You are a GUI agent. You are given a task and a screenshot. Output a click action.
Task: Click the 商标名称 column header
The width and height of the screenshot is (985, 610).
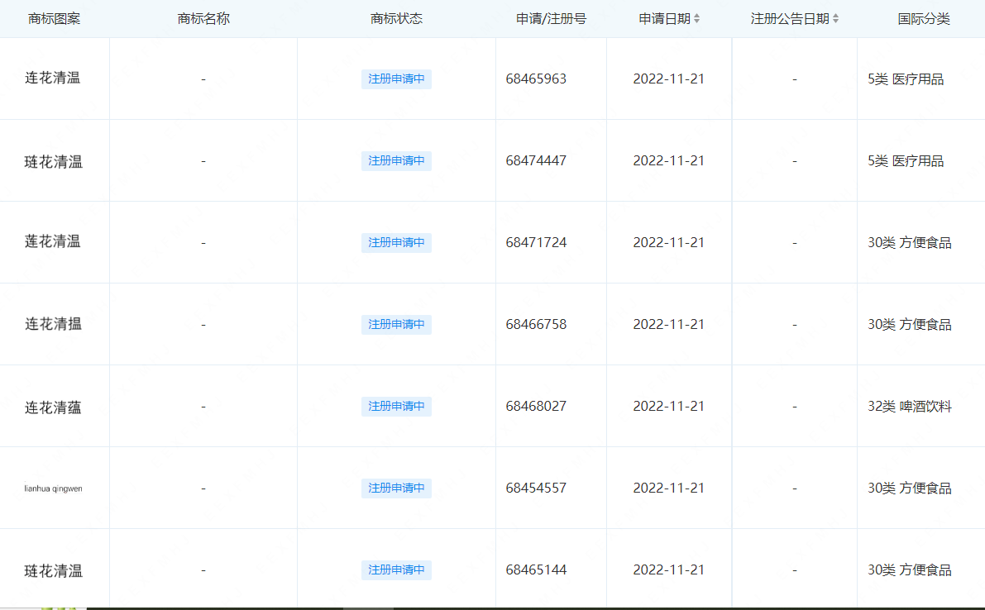click(203, 19)
